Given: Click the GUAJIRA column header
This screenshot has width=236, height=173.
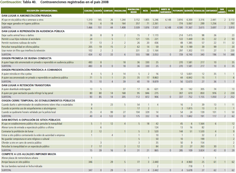Looking at the screenshot, I should 88,11.
